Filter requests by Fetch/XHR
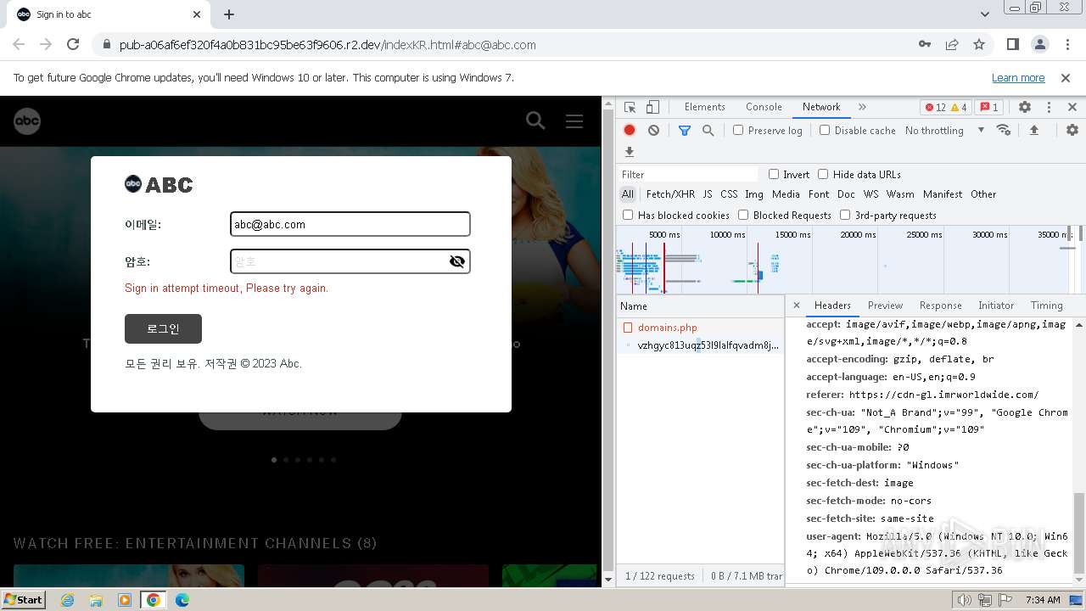 click(670, 194)
